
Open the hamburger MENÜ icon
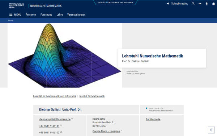[x=11, y=15]
